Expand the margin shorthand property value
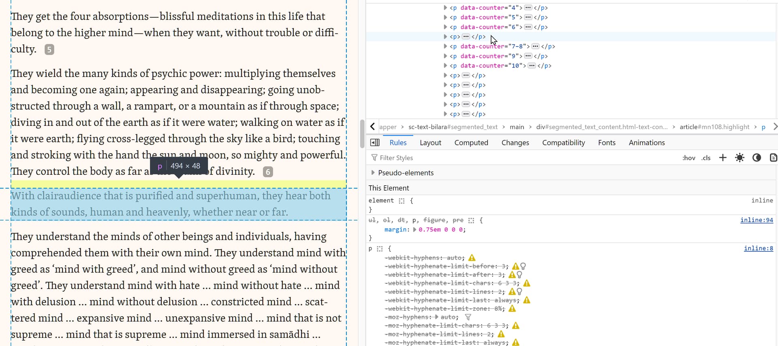 (x=414, y=230)
